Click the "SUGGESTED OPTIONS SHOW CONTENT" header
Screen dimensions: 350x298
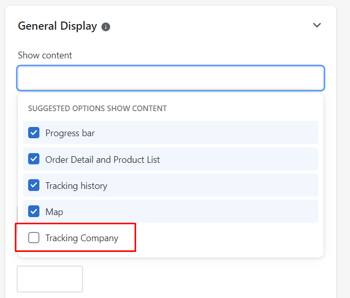coord(97,109)
